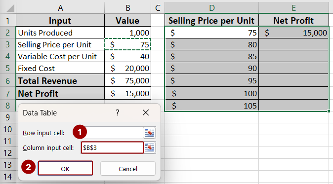Click the 'Input' header cell
This screenshot has height=184, width=333.
click(x=60, y=20)
